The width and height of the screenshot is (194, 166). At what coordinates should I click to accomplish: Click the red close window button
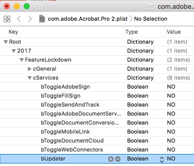(7, 6)
